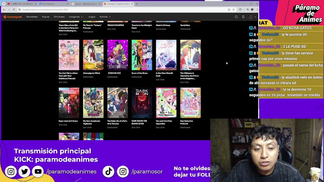Open the Crunchyroll search icon
The height and width of the screenshot is (182, 324).
pos(236,17)
